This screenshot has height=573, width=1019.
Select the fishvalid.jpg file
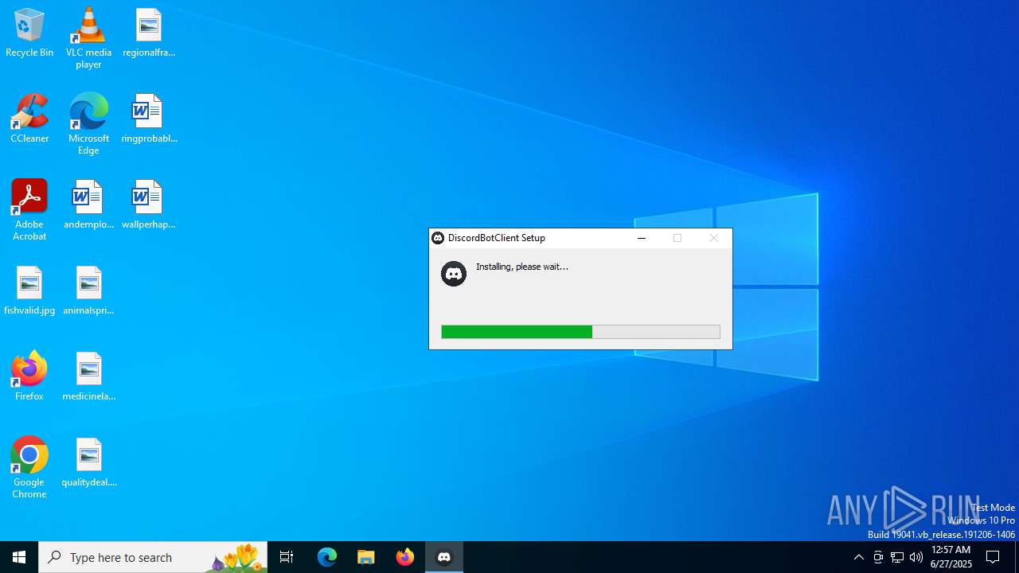[x=29, y=291]
